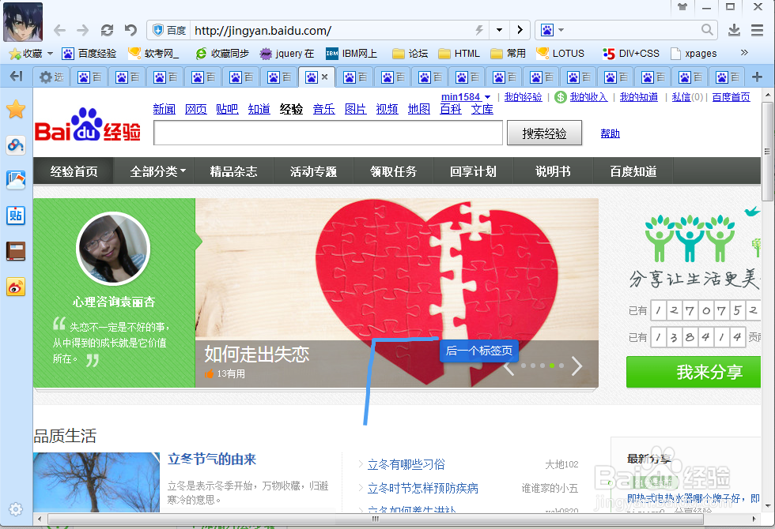
Task: Select the 活动专题 menu item
Action: 313,171
